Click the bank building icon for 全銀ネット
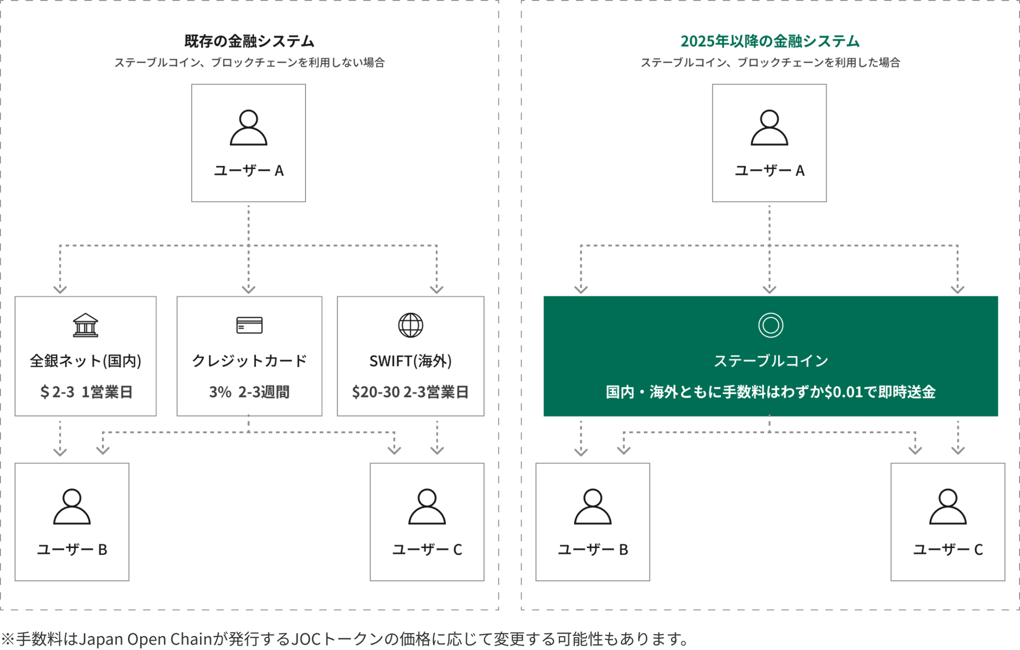The image size is (1020, 650). [x=85, y=325]
